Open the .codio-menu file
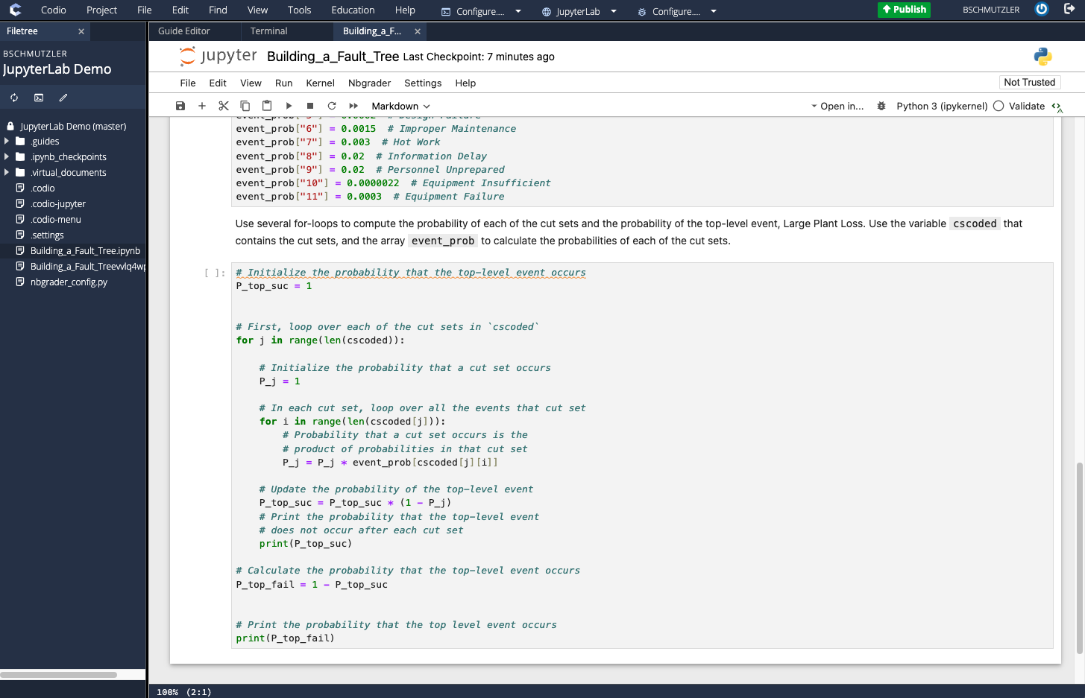 pos(56,219)
